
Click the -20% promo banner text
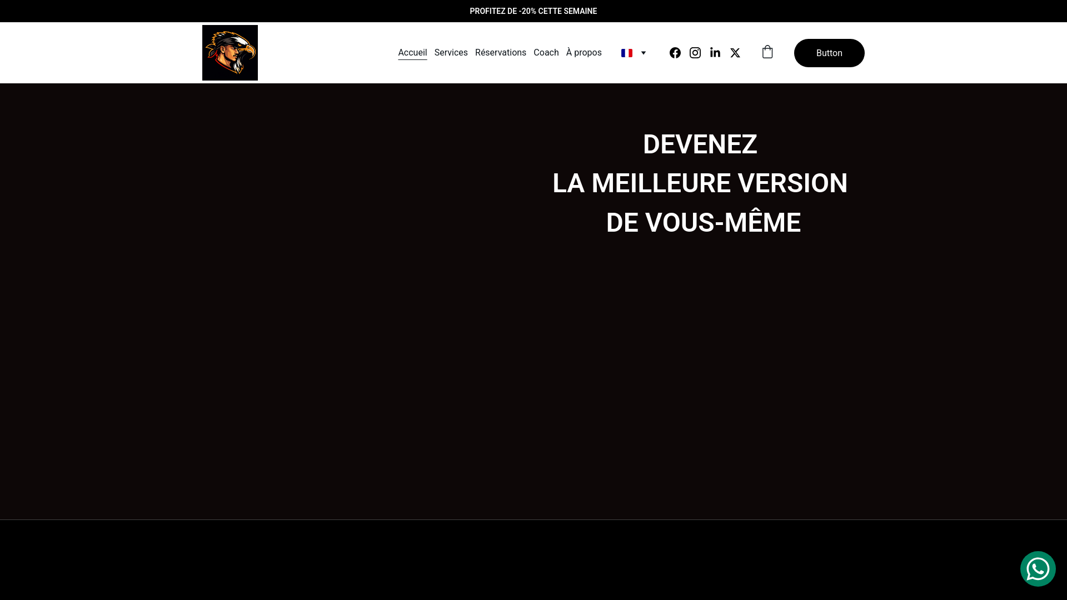533,11
